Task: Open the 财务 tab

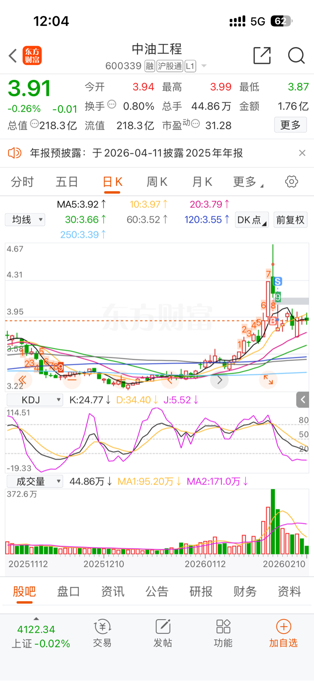Action: pyautogui.click(x=245, y=591)
